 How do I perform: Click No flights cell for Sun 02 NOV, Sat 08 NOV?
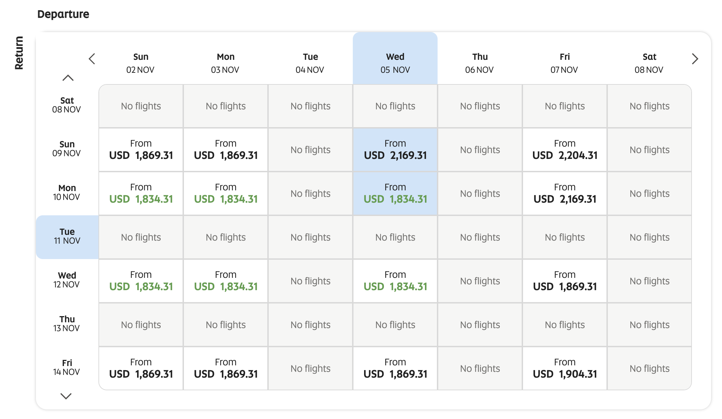(x=141, y=106)
